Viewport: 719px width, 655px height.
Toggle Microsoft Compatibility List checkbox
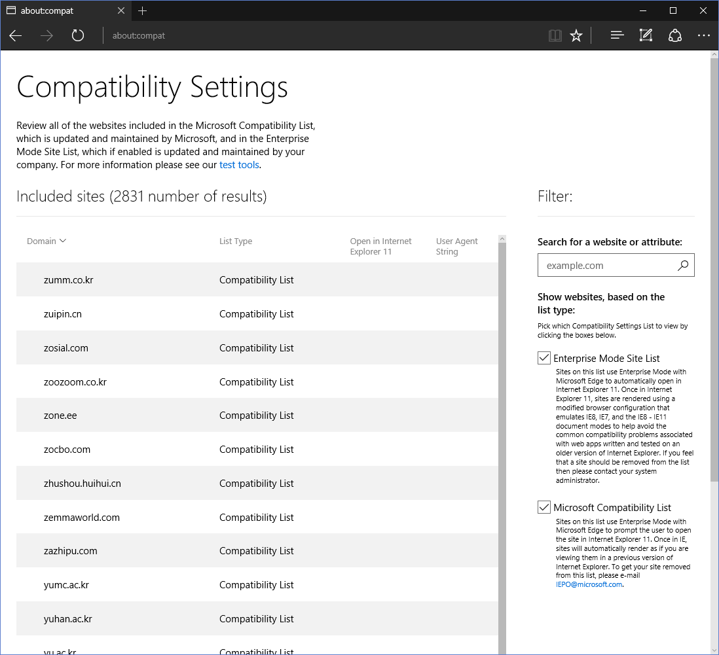click(544, 507)
